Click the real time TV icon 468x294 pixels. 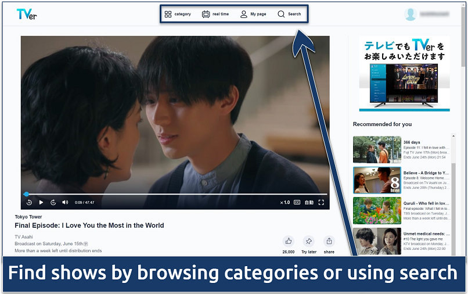pos(206,14)
